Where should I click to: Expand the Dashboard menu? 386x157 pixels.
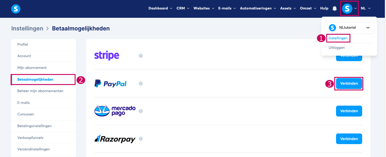click(x=160, y=8)
